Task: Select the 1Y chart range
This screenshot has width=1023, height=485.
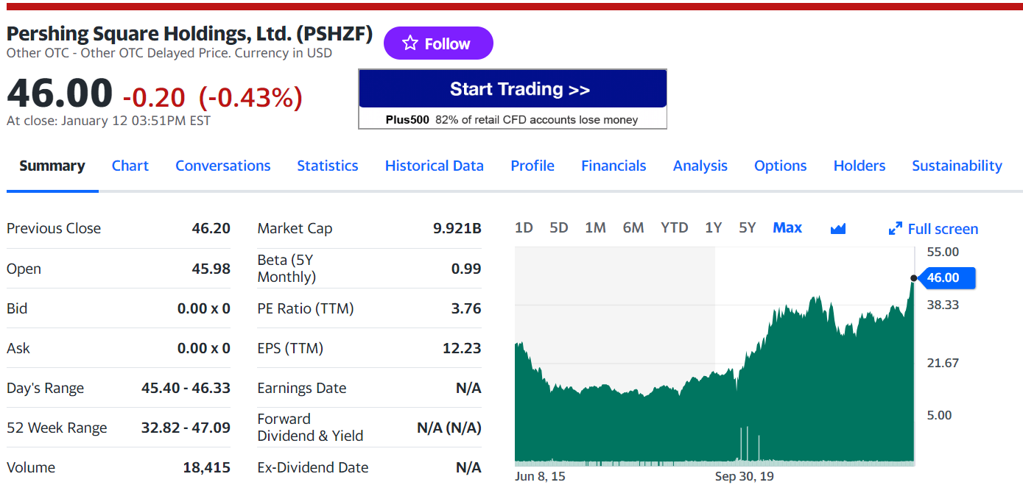Action: [x=713, y=227]
